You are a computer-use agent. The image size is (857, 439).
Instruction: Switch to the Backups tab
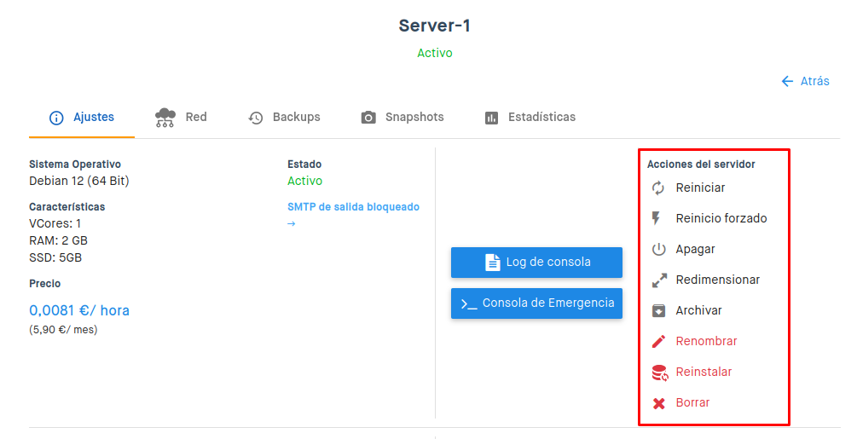(x=284, y=118)
